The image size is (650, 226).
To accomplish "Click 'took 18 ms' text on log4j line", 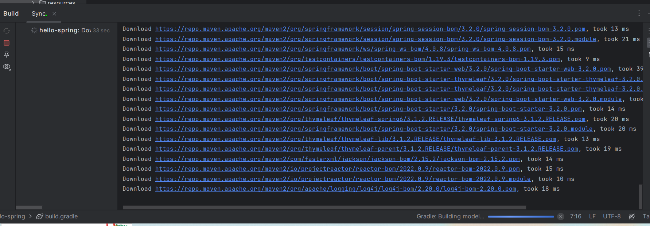I will [x=541, y=189].
